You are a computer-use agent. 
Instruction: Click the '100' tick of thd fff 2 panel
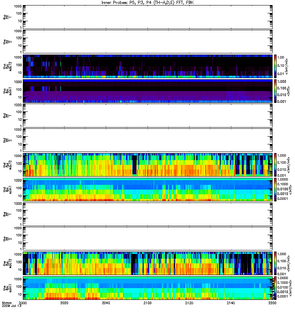[19, 137]
